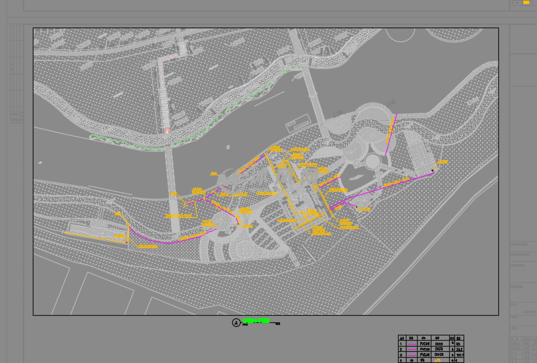The height and width of the screenshot is (363, 537).
Task: Click the red vertical annotation on left bridge
Action: pos(161,75)
